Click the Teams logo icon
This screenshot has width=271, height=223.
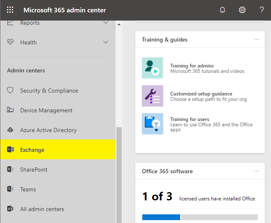click(10, 189)
